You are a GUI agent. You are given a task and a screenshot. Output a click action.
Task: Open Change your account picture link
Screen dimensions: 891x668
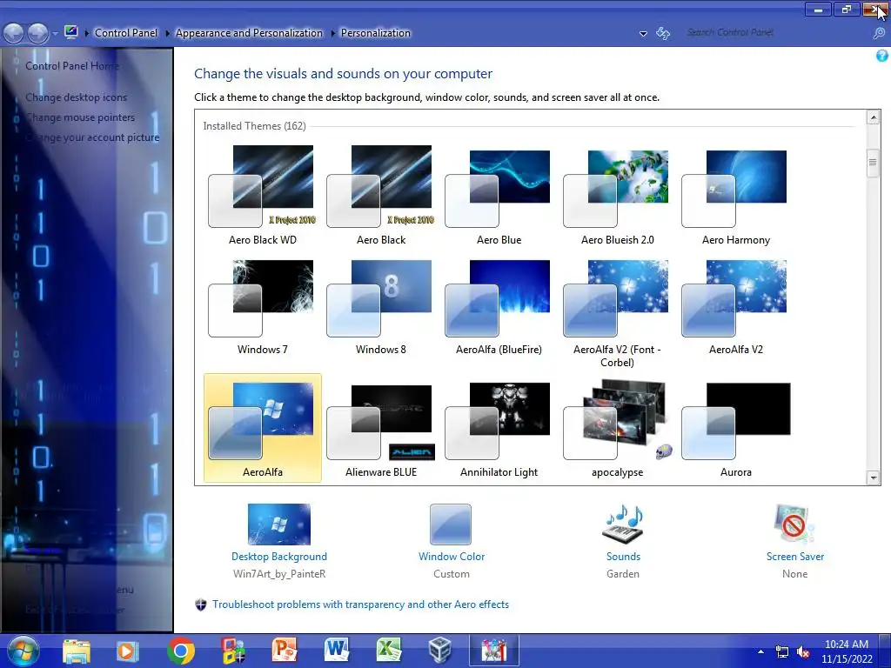(x=92, y=137)
